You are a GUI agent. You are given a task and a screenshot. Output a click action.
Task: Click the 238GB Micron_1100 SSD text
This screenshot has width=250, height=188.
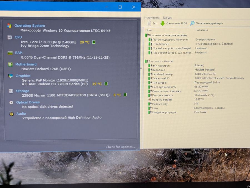pyautogui.click(x=66, y=95)
